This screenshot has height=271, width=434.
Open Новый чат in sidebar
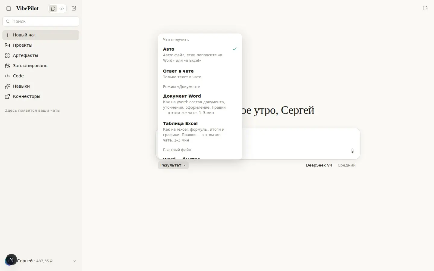pos(41,35)
